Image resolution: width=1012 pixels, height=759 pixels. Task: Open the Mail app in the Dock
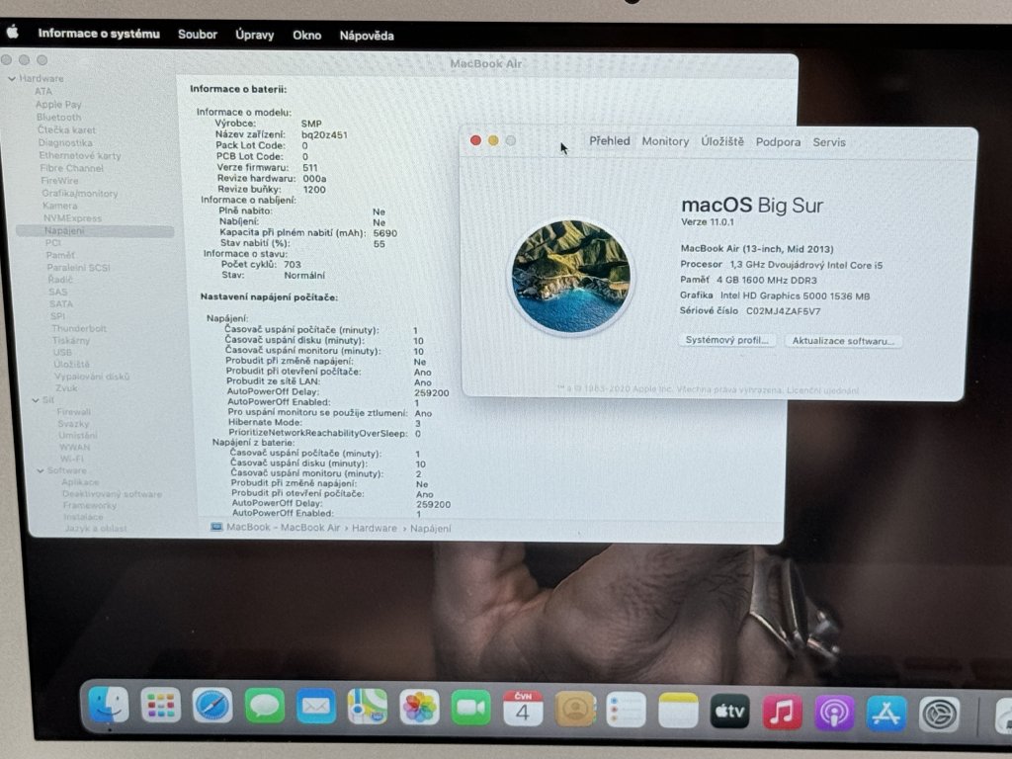(315, 708)
